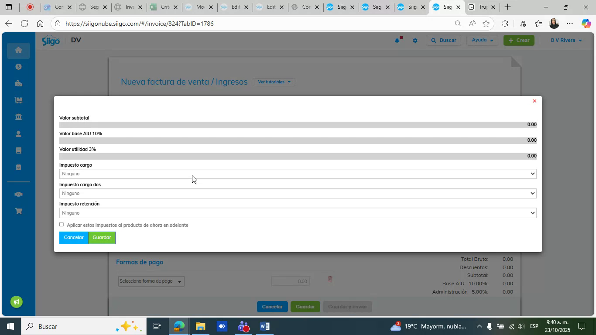596x335 pixels.
Task: Open the Impuesto retención dropdown
Action: [x=298, y=213]
